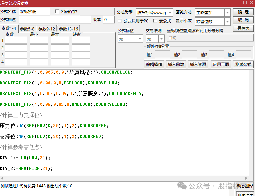255x196 pixels.
Task: Click row 2 参数 name field
Action: [x=16, y=47]
